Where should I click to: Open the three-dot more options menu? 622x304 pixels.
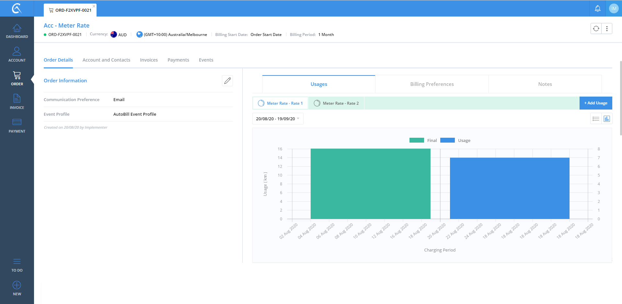607,29
